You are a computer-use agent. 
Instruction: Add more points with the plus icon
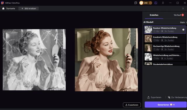pos(150,3)
